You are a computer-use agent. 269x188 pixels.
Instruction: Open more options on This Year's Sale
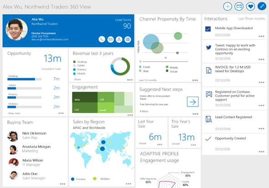tap(193, 145)
